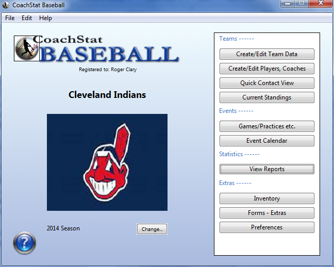Click the Registered to: Roger Clary text

(x=108, y=70)
